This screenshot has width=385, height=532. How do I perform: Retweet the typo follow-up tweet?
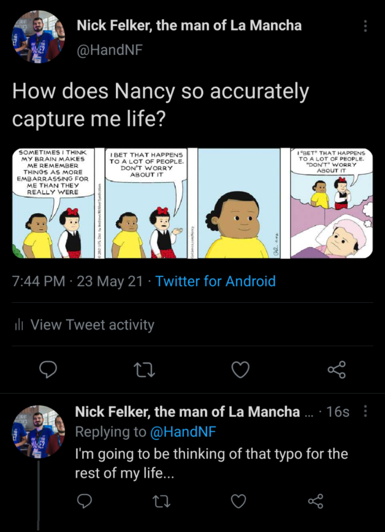(x=162, y=502)
